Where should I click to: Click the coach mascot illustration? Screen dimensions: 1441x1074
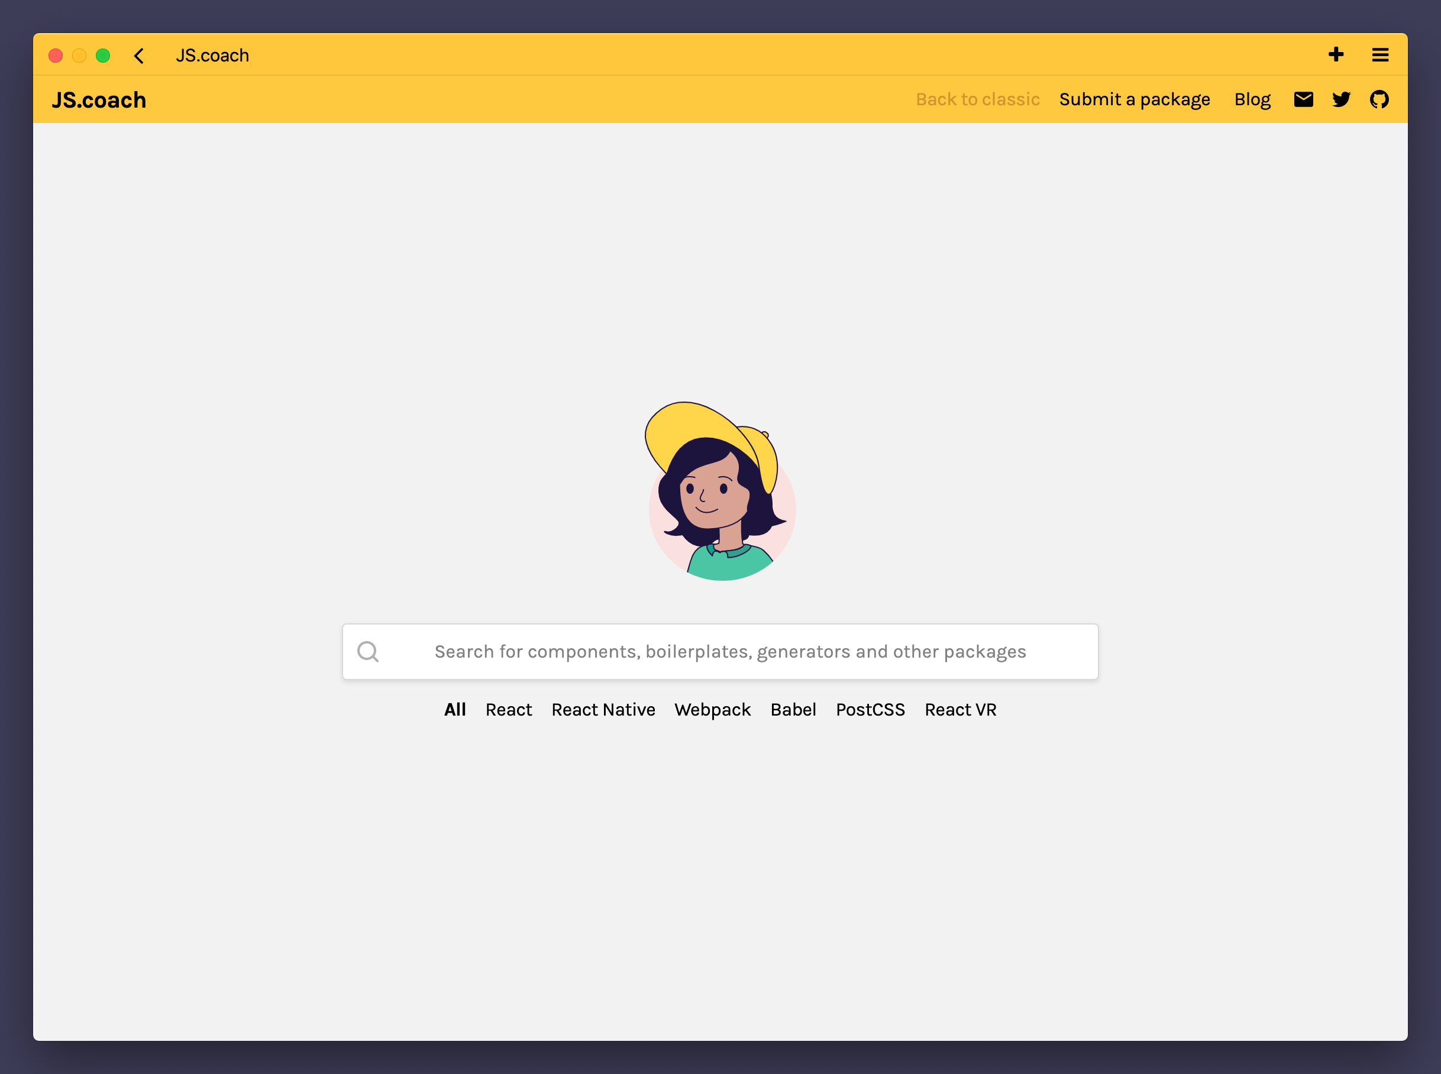click(720, 491)
